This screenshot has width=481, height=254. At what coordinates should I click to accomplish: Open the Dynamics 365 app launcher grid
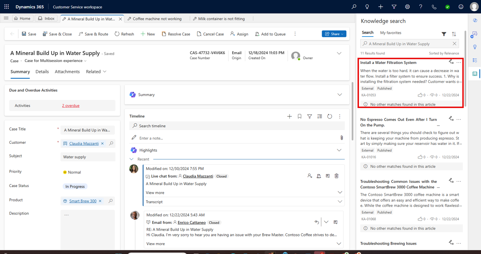coord(7,7)
